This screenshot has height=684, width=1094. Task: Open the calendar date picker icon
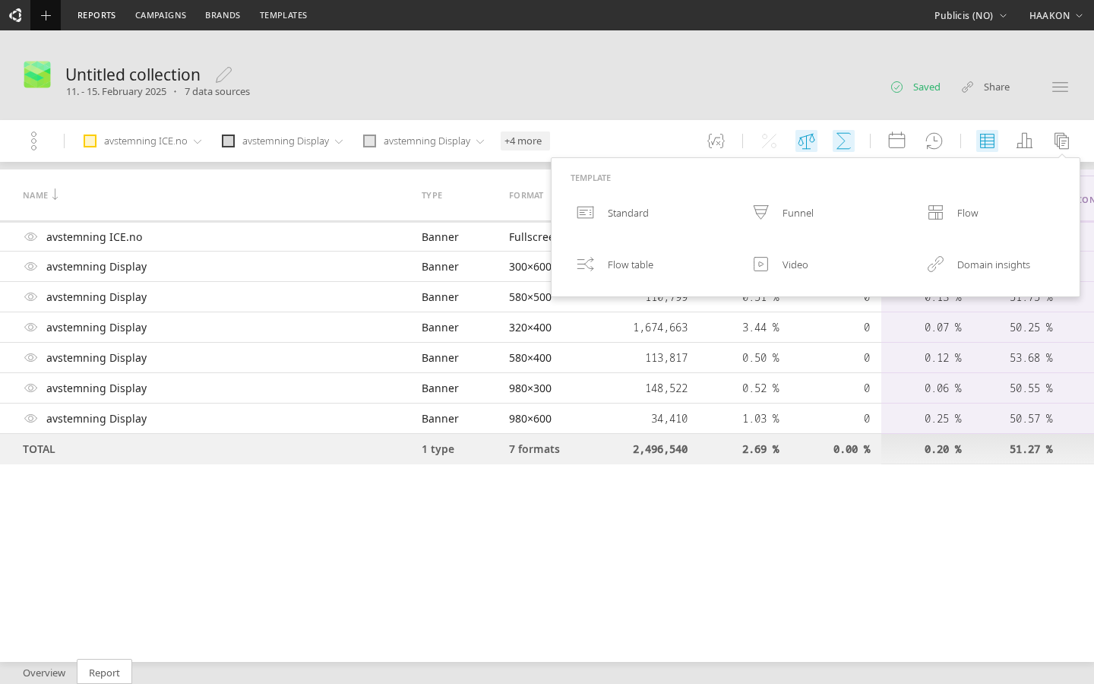[x=896, y=141]
